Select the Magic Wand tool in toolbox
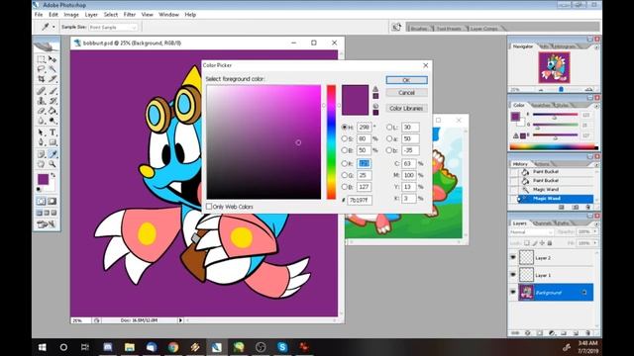Viewport: 634px width, 356px height. click(x=53, y=69)
